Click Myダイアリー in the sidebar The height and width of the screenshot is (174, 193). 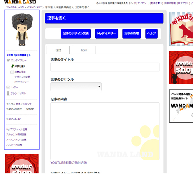click(22, 82)
